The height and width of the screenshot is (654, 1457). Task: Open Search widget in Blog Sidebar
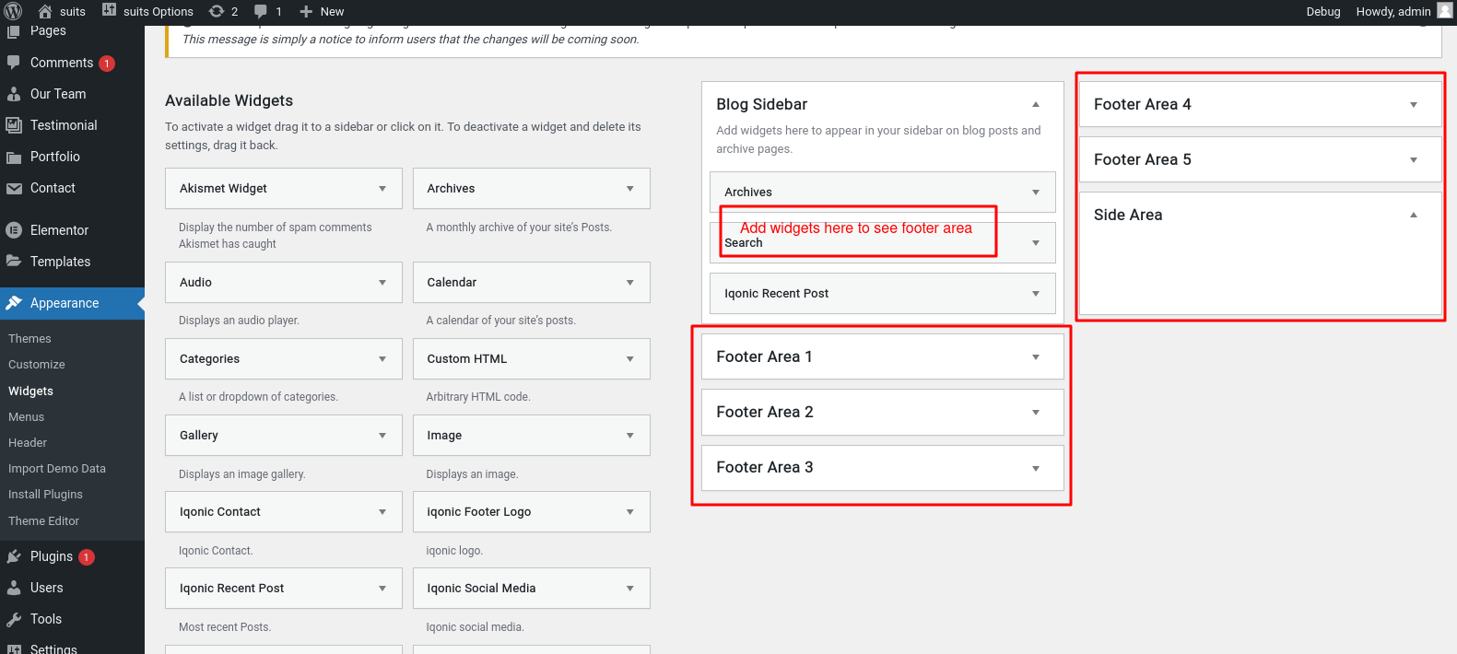pos(883,242)
